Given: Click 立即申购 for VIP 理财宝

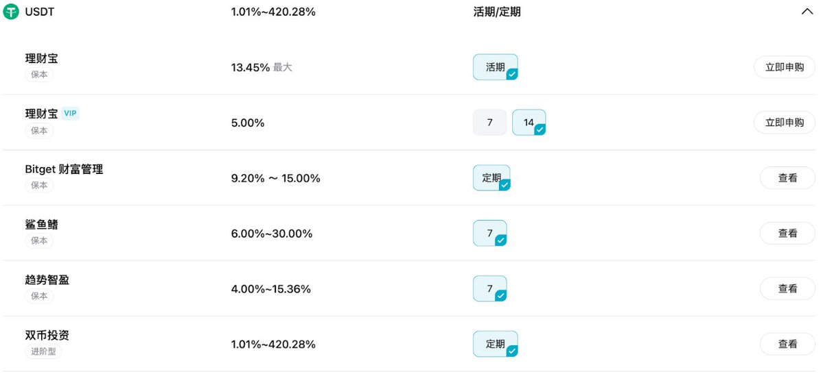Looking at the screenshot, I should (785, 123).
